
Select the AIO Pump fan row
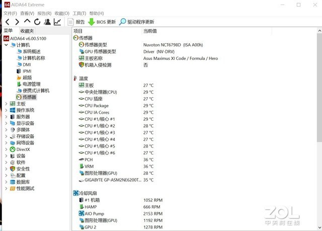click(121, 213)
